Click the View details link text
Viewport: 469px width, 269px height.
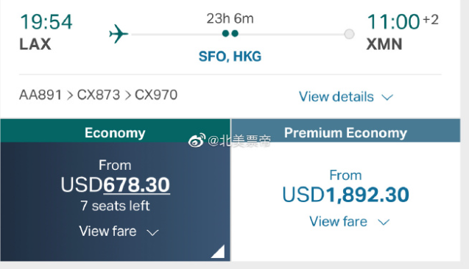pyautogui.click(x=336, y=97)
